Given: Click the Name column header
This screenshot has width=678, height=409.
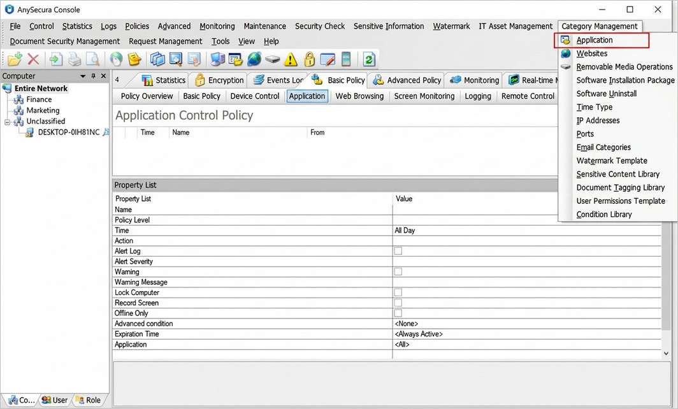Looking at the screenshot, I should click(238, 133).
